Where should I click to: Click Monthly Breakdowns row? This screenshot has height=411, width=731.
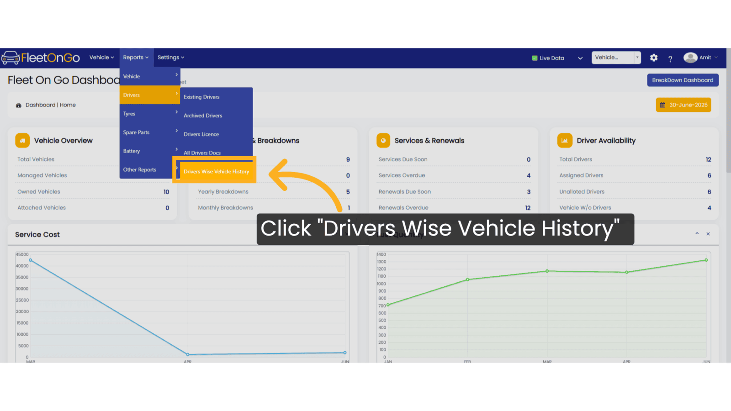pyautogui.click(x=274, y=208)
